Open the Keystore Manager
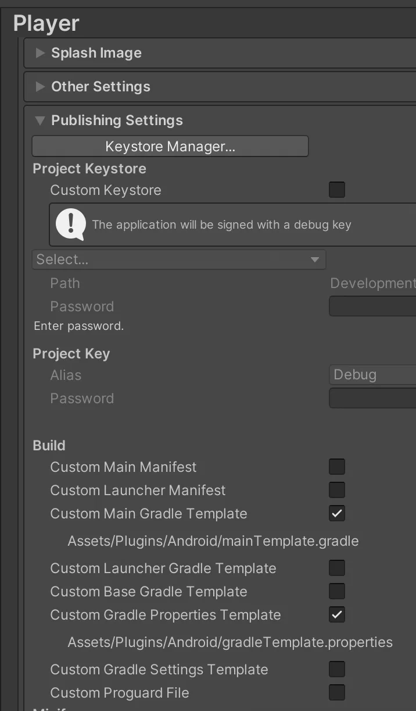The height and width of the screenshot is (711, 416). coord(170,147)
